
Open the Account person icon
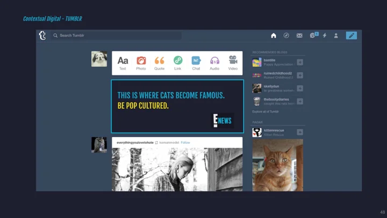(x=336, y=36)
